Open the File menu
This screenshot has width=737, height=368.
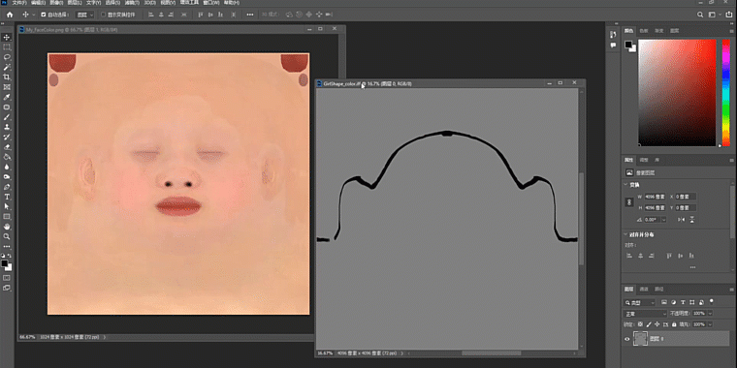tap(19, 3)
